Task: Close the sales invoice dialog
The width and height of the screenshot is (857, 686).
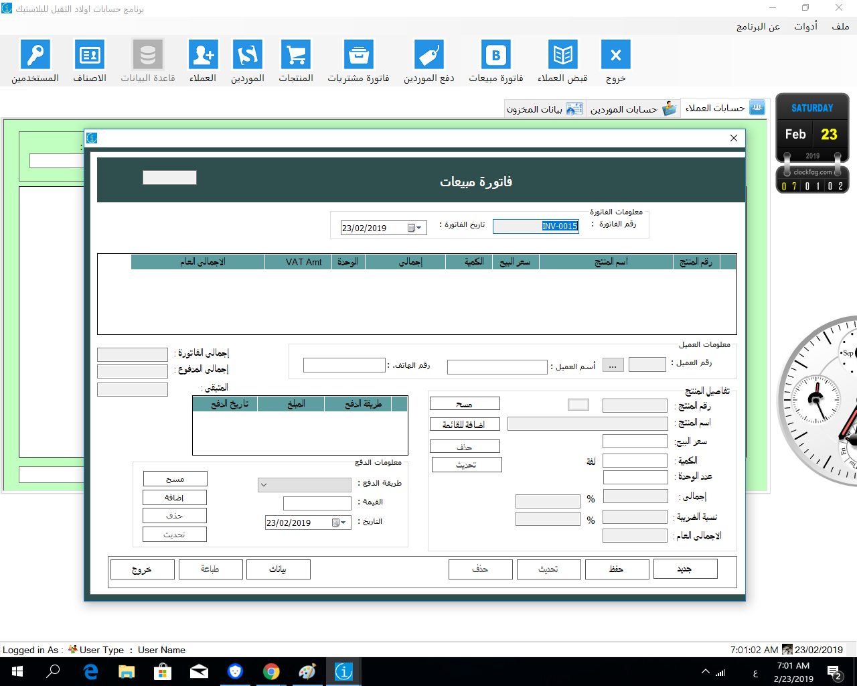Action: tap(734, 138)
